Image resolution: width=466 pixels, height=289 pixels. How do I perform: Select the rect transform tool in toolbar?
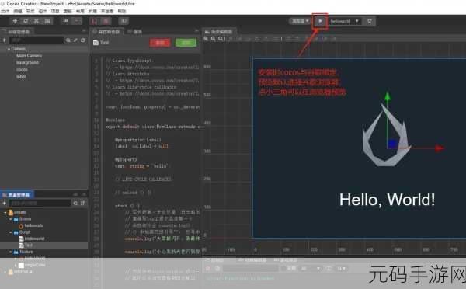[x=47, y=21]
